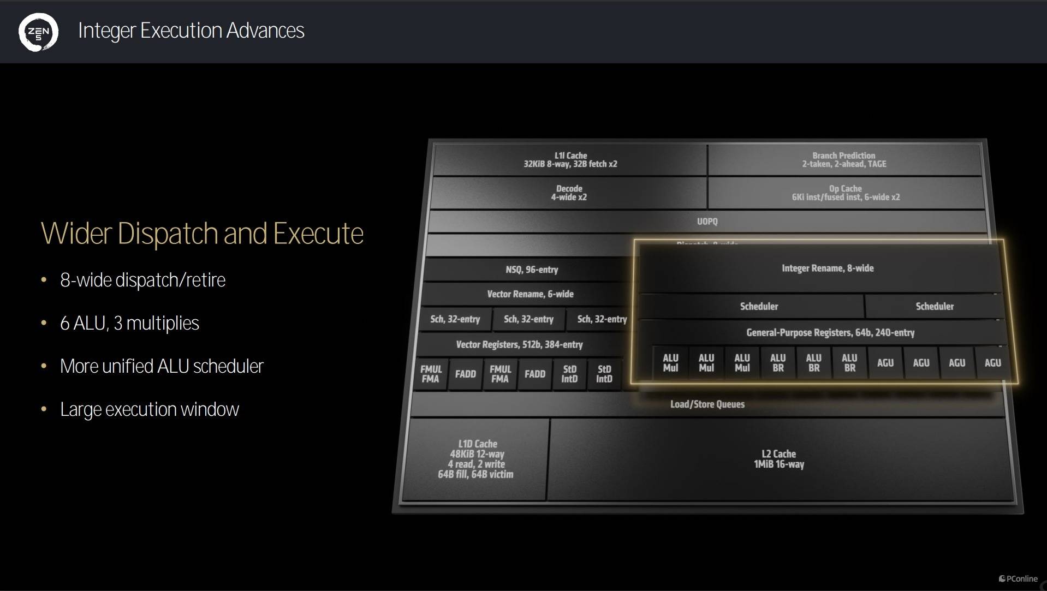Select the L1I Cache block
Image resolution: width=1047 pixels, height=591 pixels.
[x=570, y=160]
